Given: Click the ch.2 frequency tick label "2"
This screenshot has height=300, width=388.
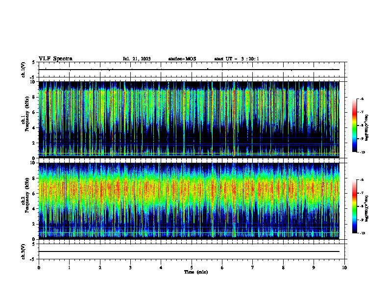Looking at the screenshot, I should coord(34,224).
